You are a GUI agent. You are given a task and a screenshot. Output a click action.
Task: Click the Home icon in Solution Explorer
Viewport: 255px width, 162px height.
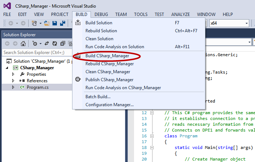point(23,43)
